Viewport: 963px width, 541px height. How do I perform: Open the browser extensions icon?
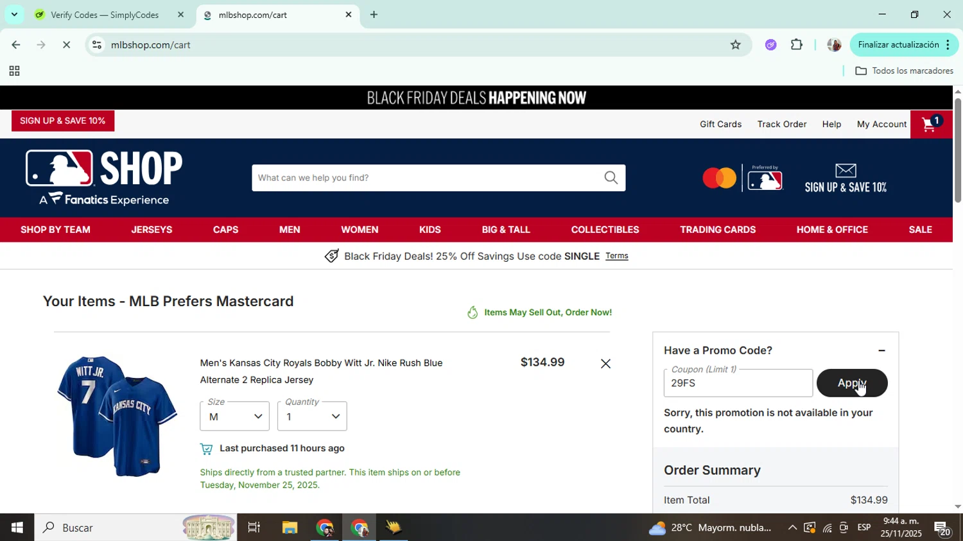[x=797, y=45]
